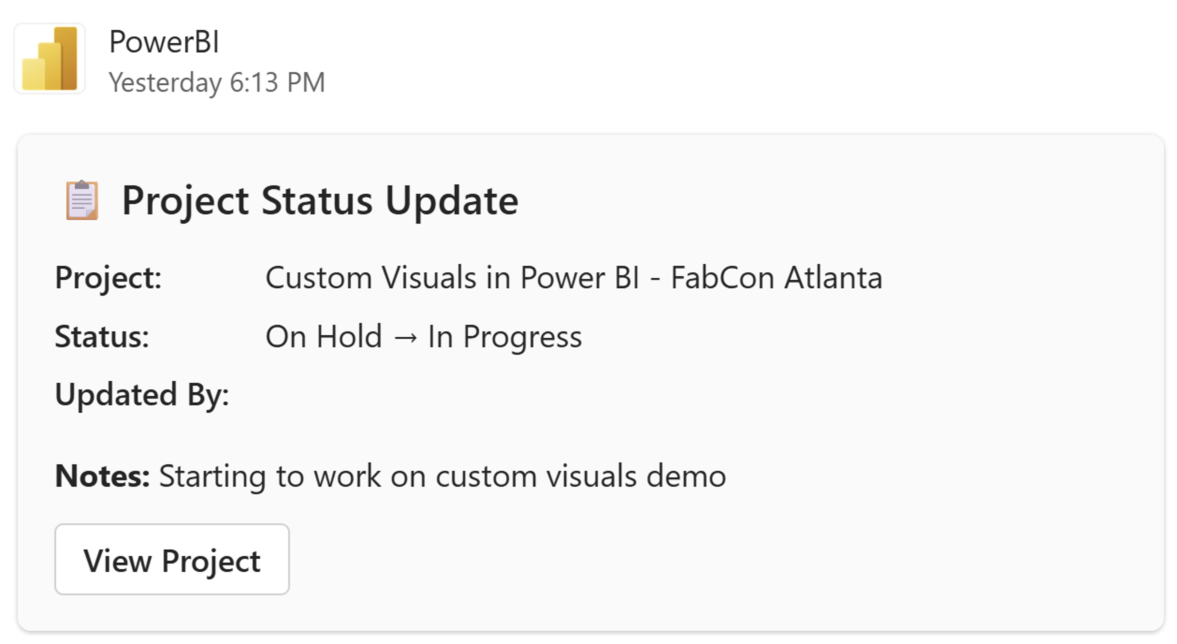
Task: Click the Project: field label
Action: [108, 277]
